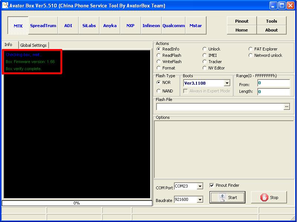Image resolution: width=297 pixels, height=222 pixels.
Task: Switch to the SiLabs platform tab
Action: pos(89,26)
